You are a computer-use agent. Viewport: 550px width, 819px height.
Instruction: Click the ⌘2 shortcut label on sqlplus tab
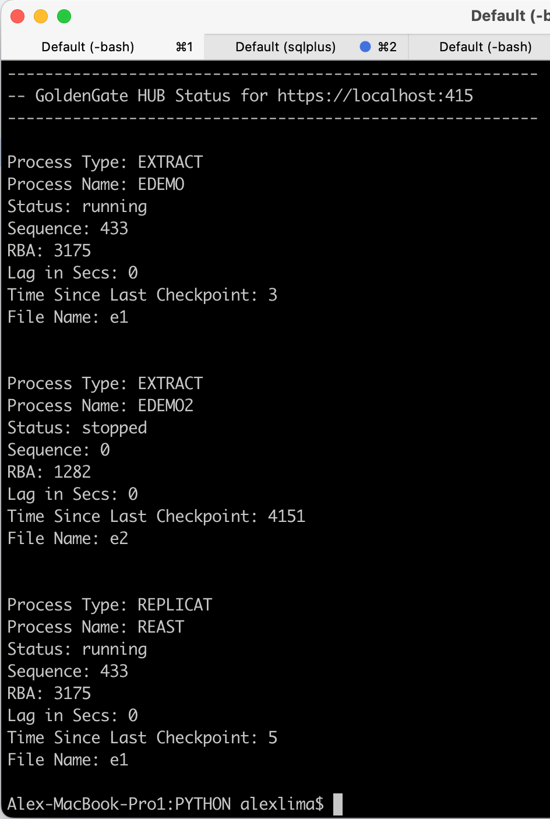point(387,47)
